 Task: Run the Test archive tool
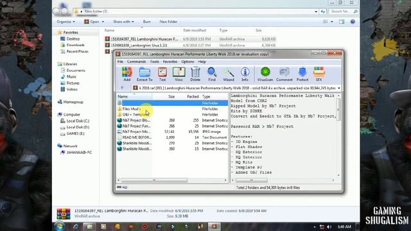[162, 74]
